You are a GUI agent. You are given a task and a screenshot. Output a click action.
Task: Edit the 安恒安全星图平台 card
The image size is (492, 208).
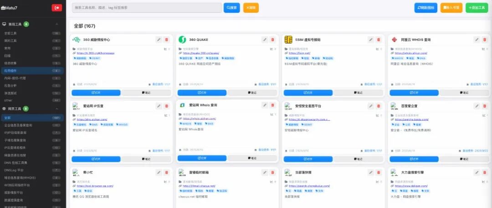coord(371,106)
